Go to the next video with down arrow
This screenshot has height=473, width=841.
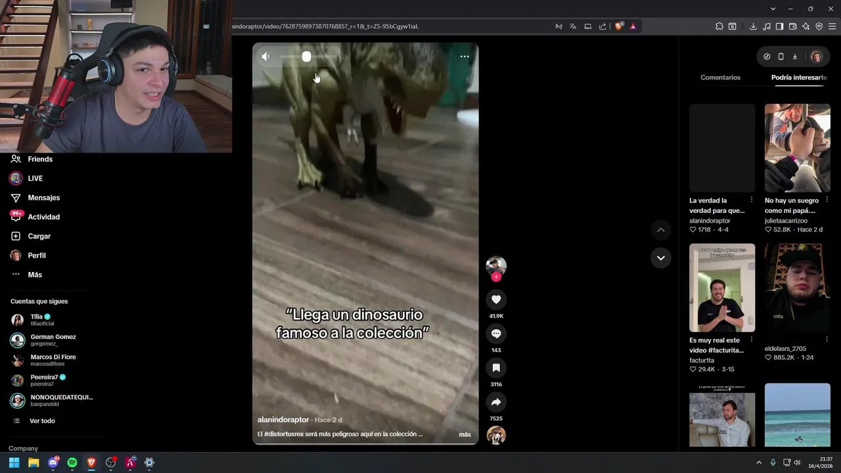(x=661, y=258)
